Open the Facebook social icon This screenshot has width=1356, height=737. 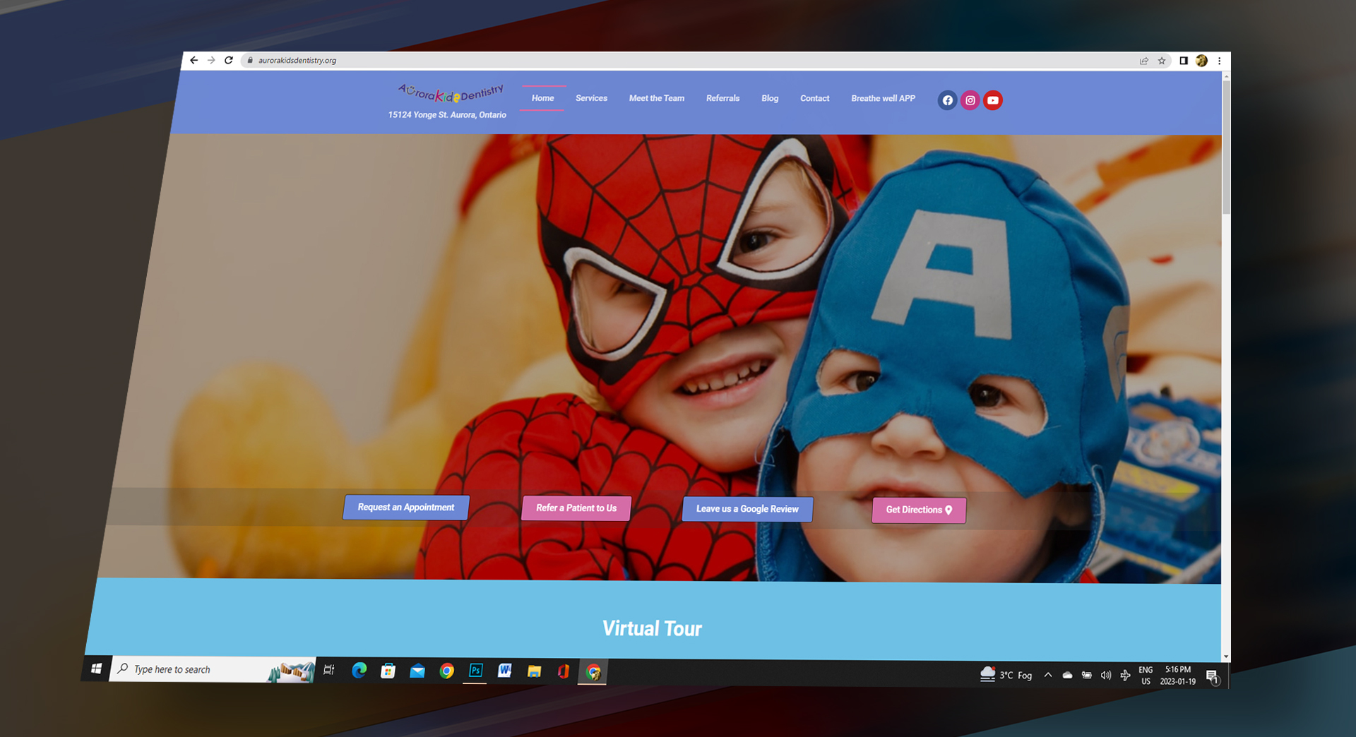click(947, 100)
